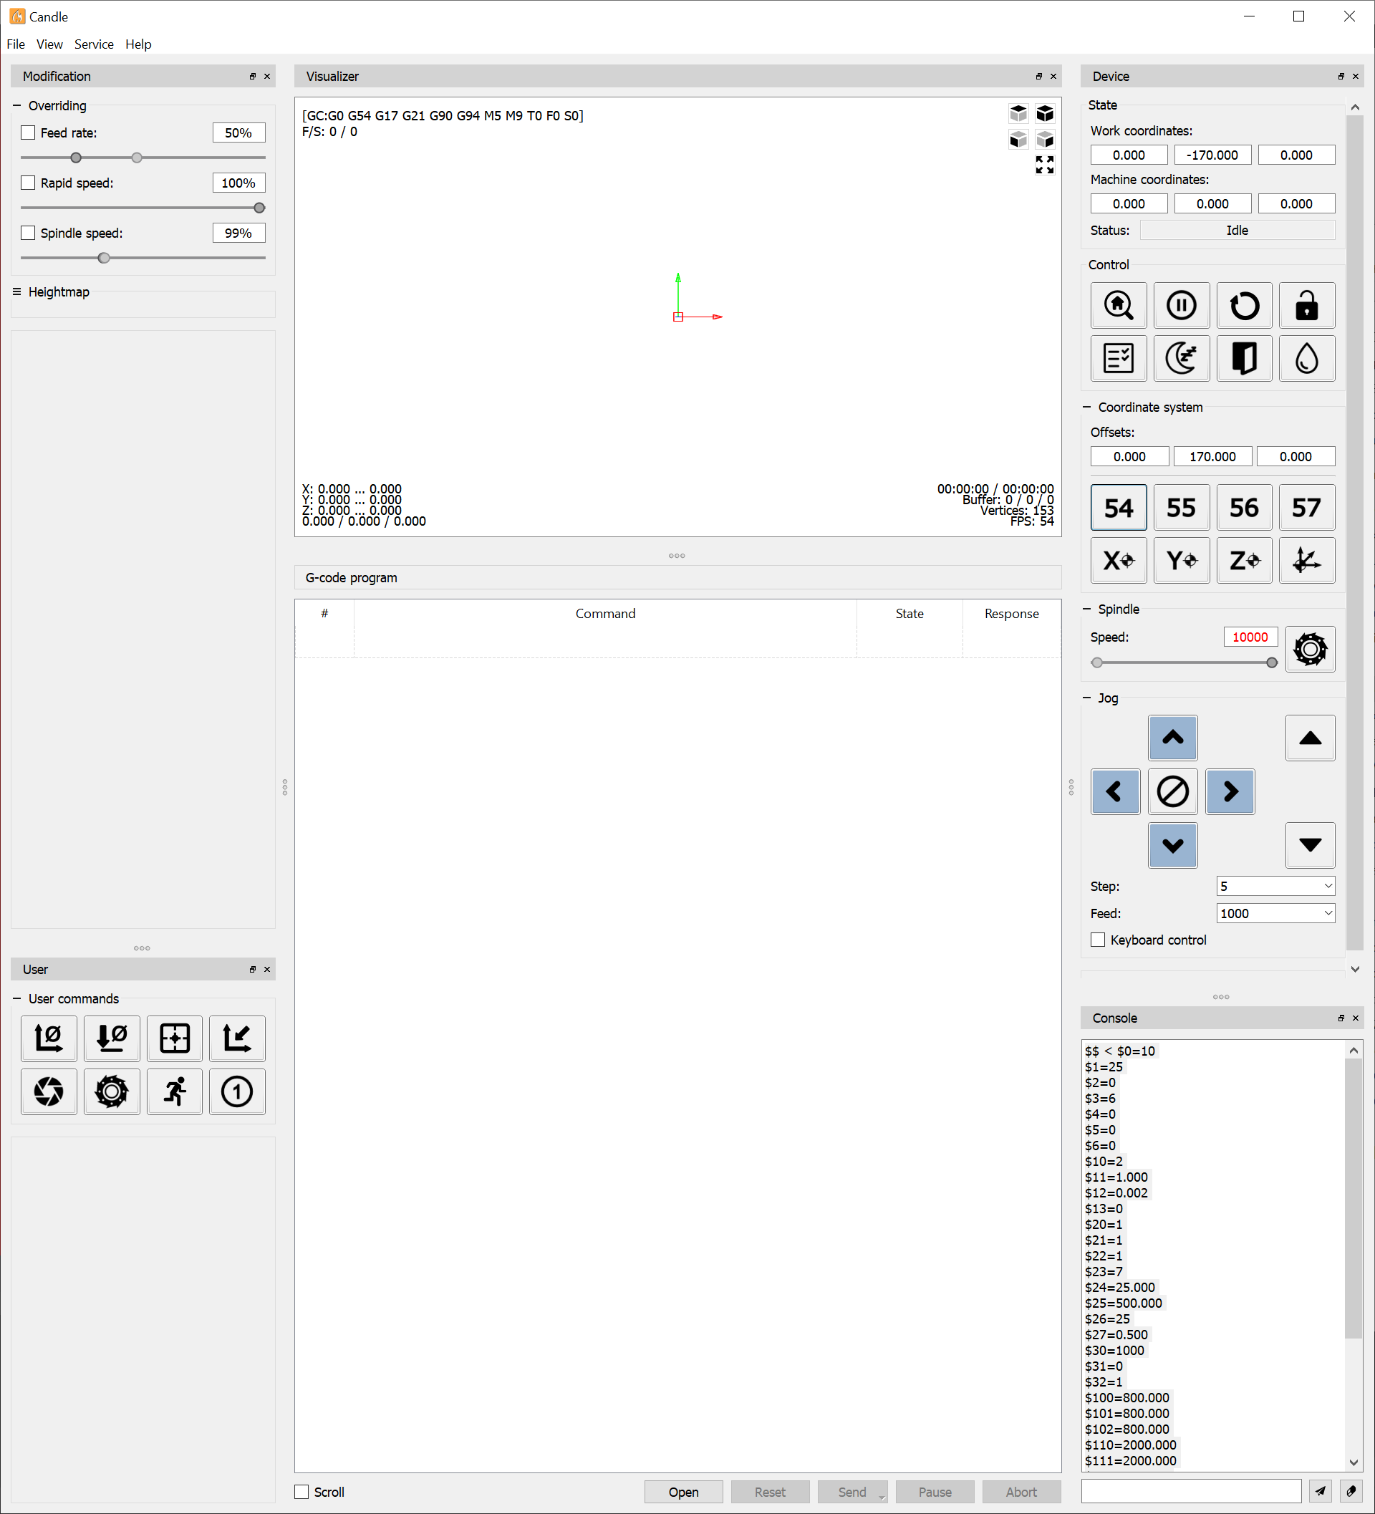
Task: Click the flood coolant drop button
Action: pyautogui.click(x=1306, y=358)
